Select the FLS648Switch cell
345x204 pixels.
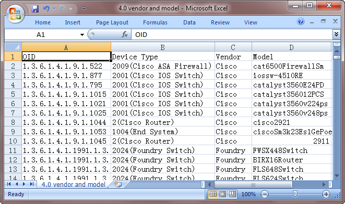[291, 169]
